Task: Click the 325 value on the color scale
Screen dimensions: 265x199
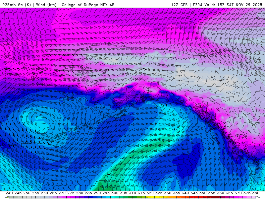Action: click(159, 193)
